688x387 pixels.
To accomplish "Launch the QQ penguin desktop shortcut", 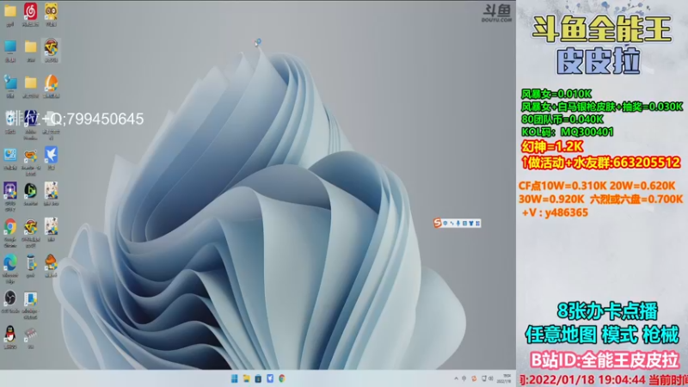I will (x=10, y=337).
